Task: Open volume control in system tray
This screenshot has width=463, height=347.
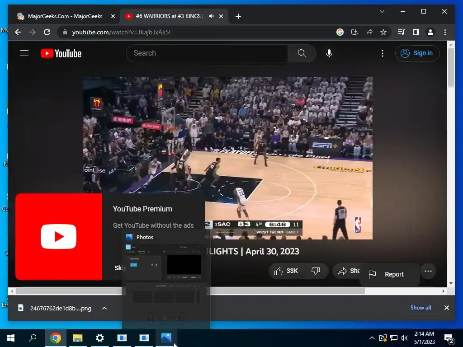Action: [405, 338]
